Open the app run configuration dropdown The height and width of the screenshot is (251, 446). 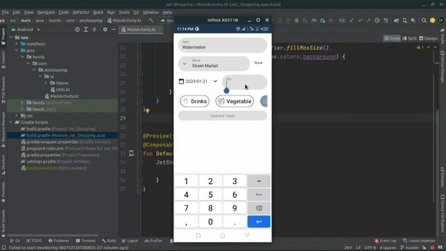coord(167,20)
